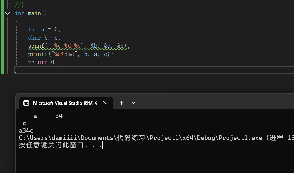This screenshot has height=173, width=294.
Task: Click the Project1.exe path line in console
Action: point(156,138)
